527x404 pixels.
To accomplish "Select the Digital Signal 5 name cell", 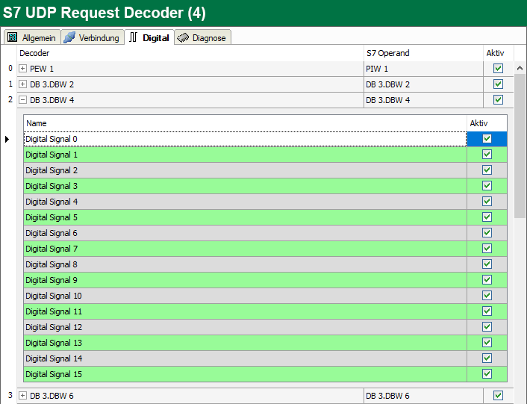I will (245, 217).
